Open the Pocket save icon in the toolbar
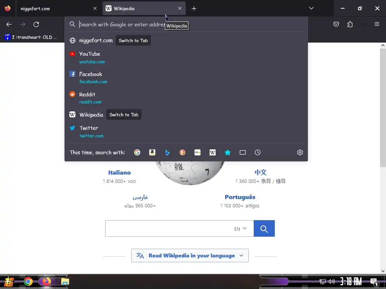Screen dimensions: 386x289 pyautogui.click(x=336, y=24)
